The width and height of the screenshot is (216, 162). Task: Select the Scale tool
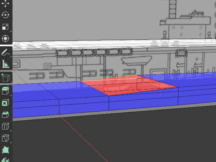click(x=5, y=27)
